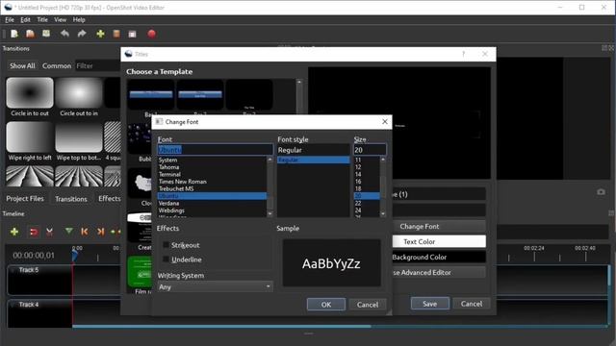
Task: Switch to the Transitions tab
Action: 71,199
